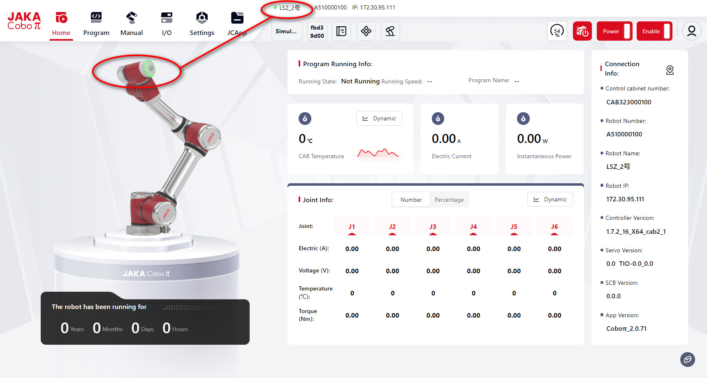707x378 pixels.
Task: Click the red cabinet shutdown icon
Action: [582, 31]
